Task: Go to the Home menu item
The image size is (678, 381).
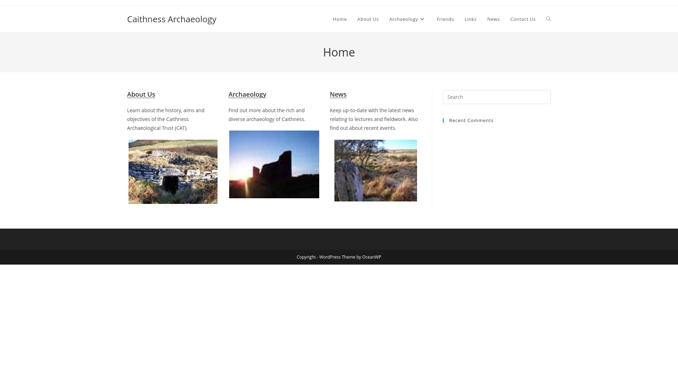Action: coord(340,19)
